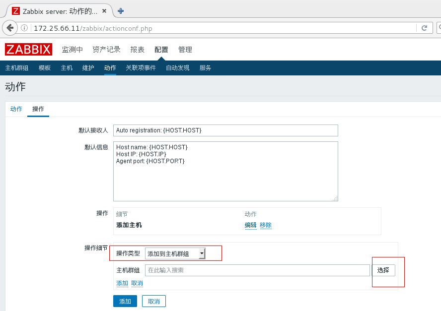Click the 主机群组 search input field
The image size is (441, 311).
click(257, 270)
